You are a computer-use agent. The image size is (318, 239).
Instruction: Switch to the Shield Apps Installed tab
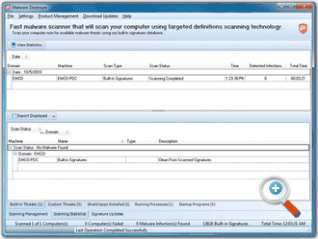pos(108,205)
